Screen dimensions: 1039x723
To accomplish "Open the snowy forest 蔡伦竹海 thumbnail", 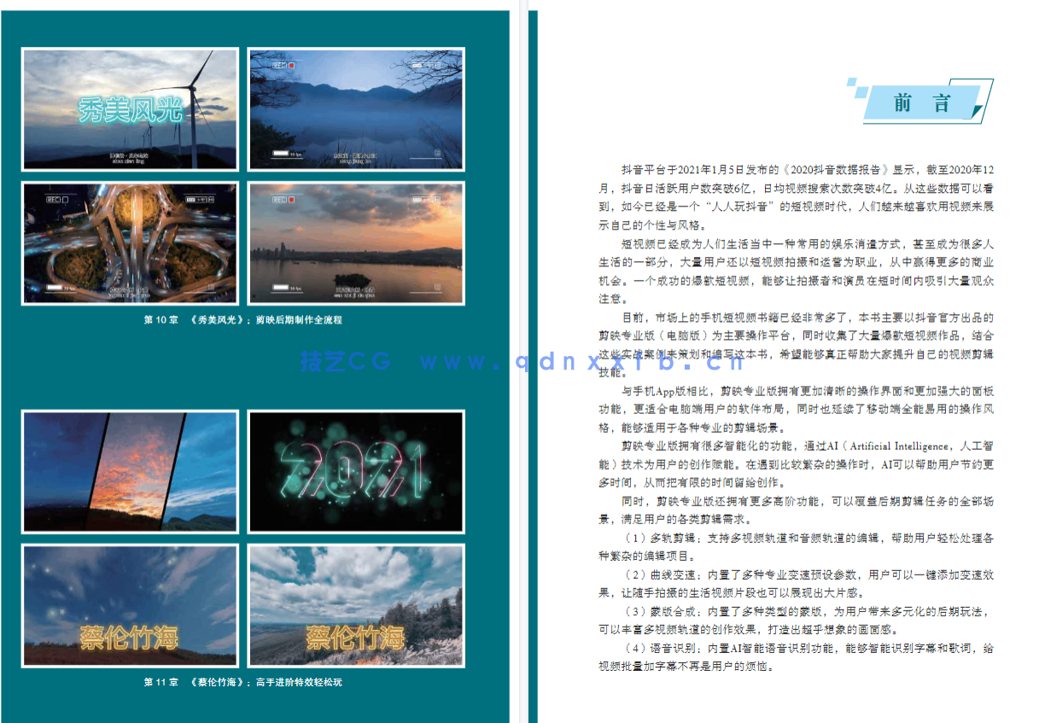I will click(356, 605).
